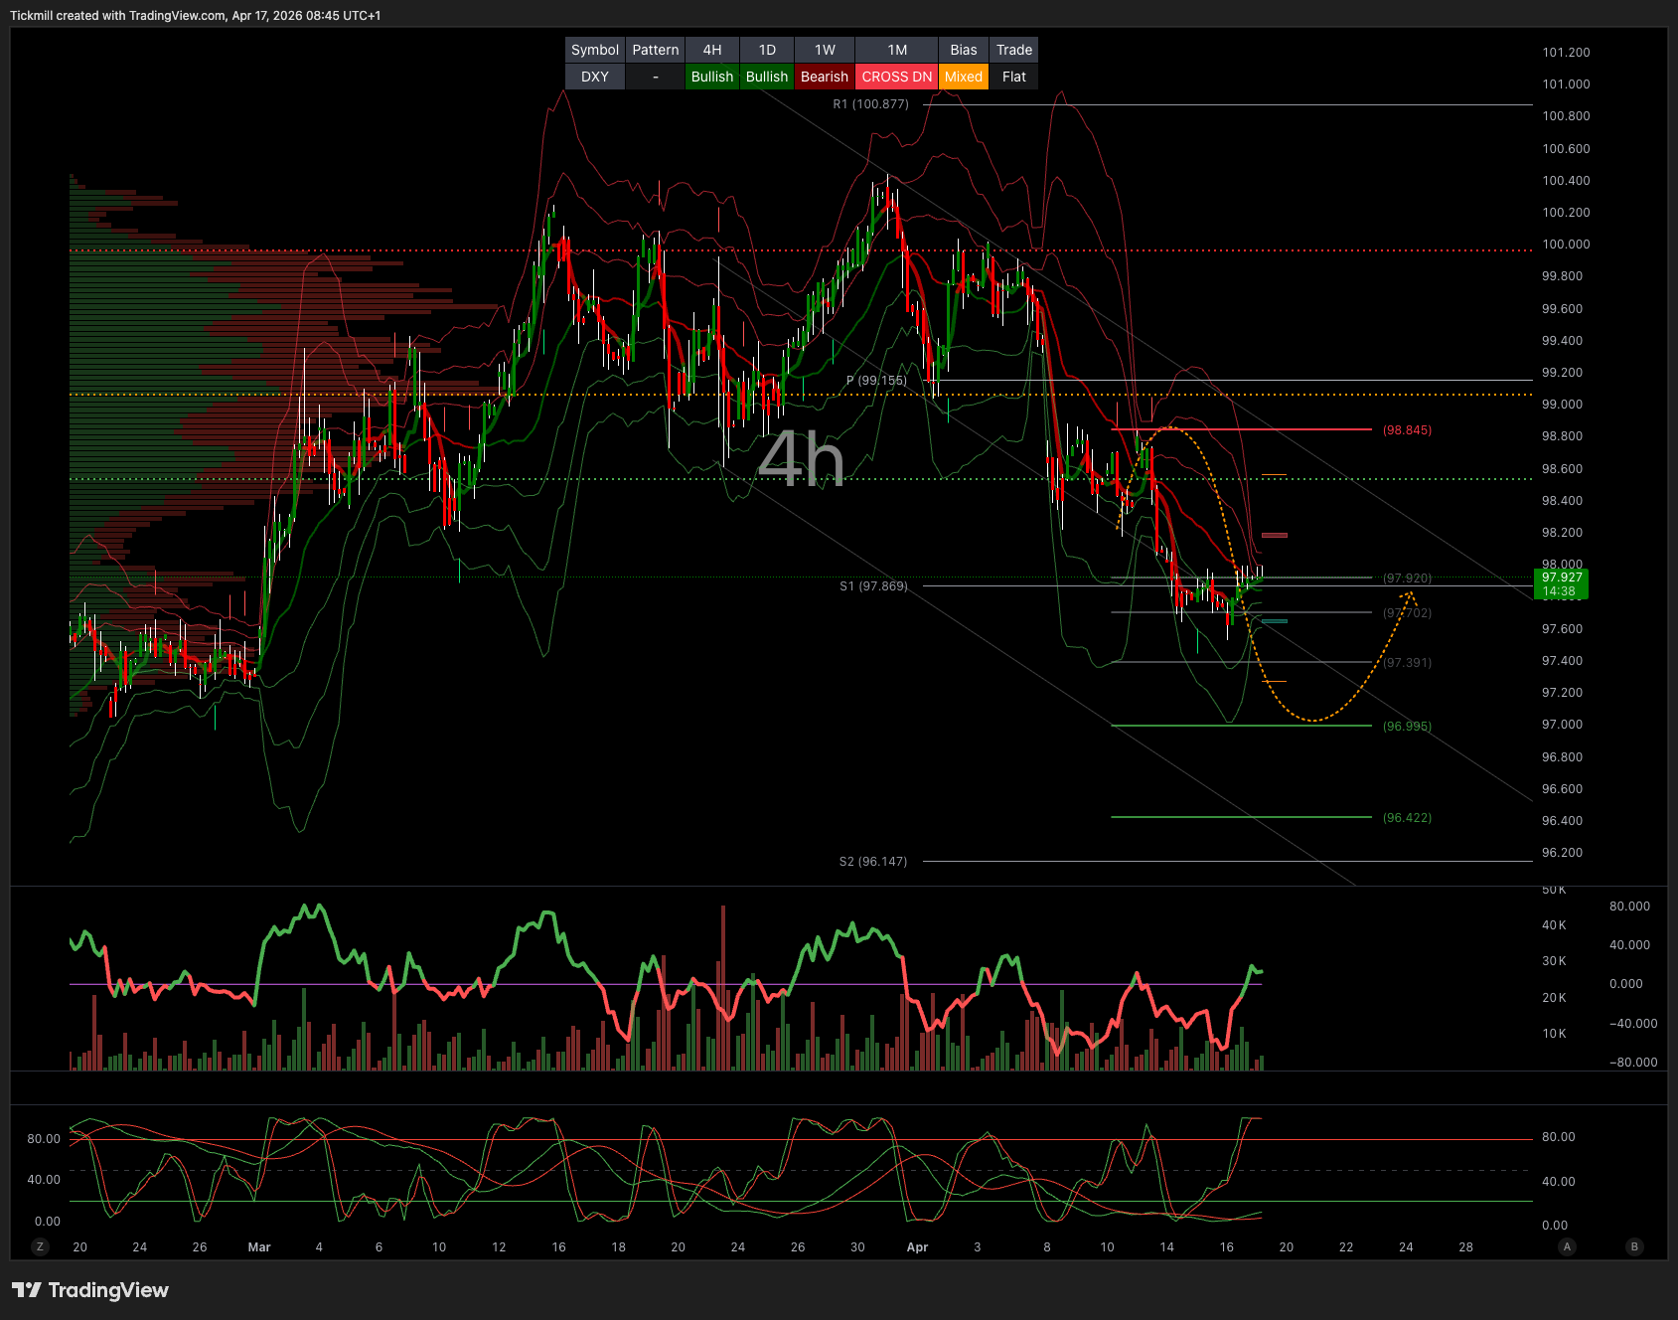
Task: Click the R1 (100.877) pivot label
Action: pos(870,104)
